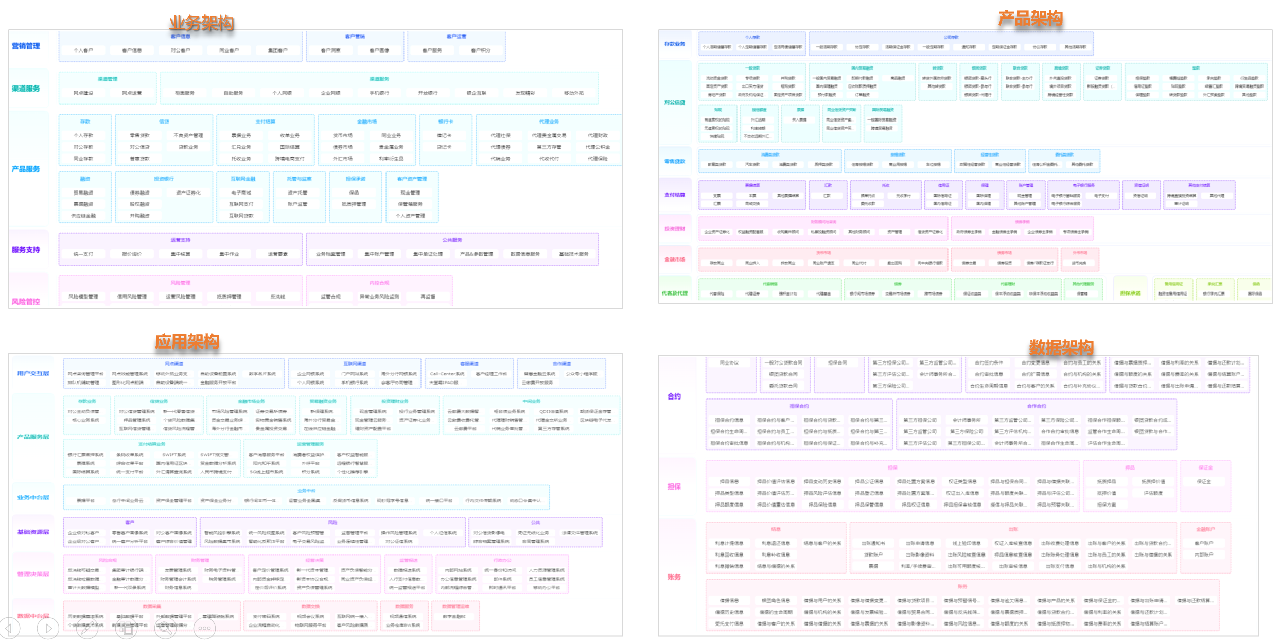Image resolution: width=1281 pixels, height=642 pixels.
Task: Click the 产品架构 heading
Action: coord(1030,18)
